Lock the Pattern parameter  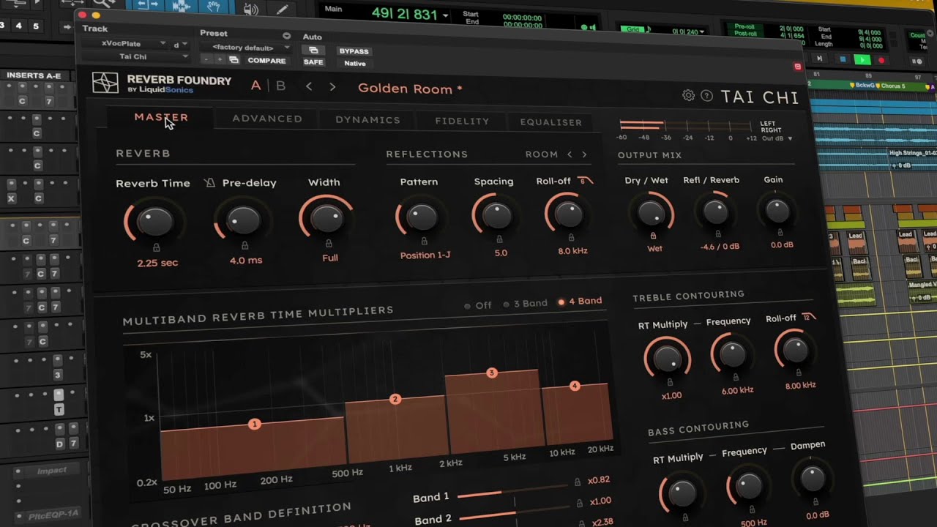[424, 241]
